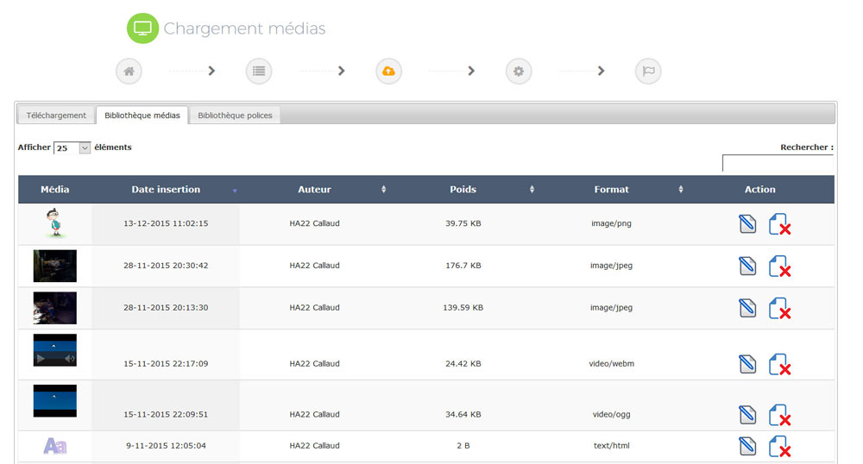Click the video/ogg format cell
This screenshot has height=464, width=863.
(x=611, y=414)
